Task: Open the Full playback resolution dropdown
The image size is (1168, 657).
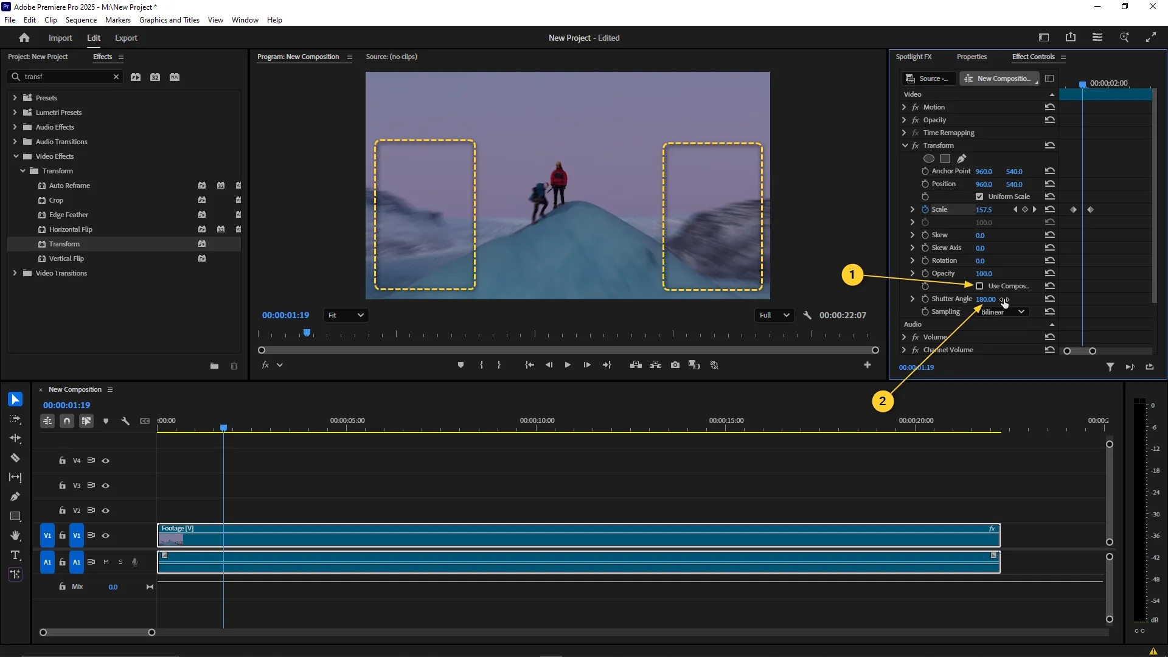Action: click(x=774, y=315)
